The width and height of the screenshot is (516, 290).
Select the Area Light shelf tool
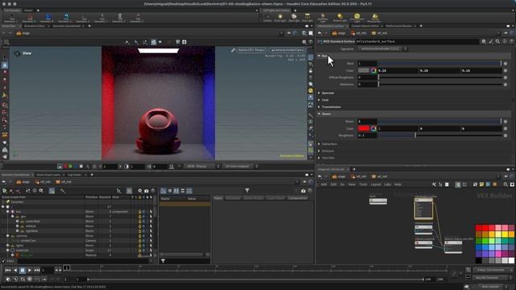307,18
